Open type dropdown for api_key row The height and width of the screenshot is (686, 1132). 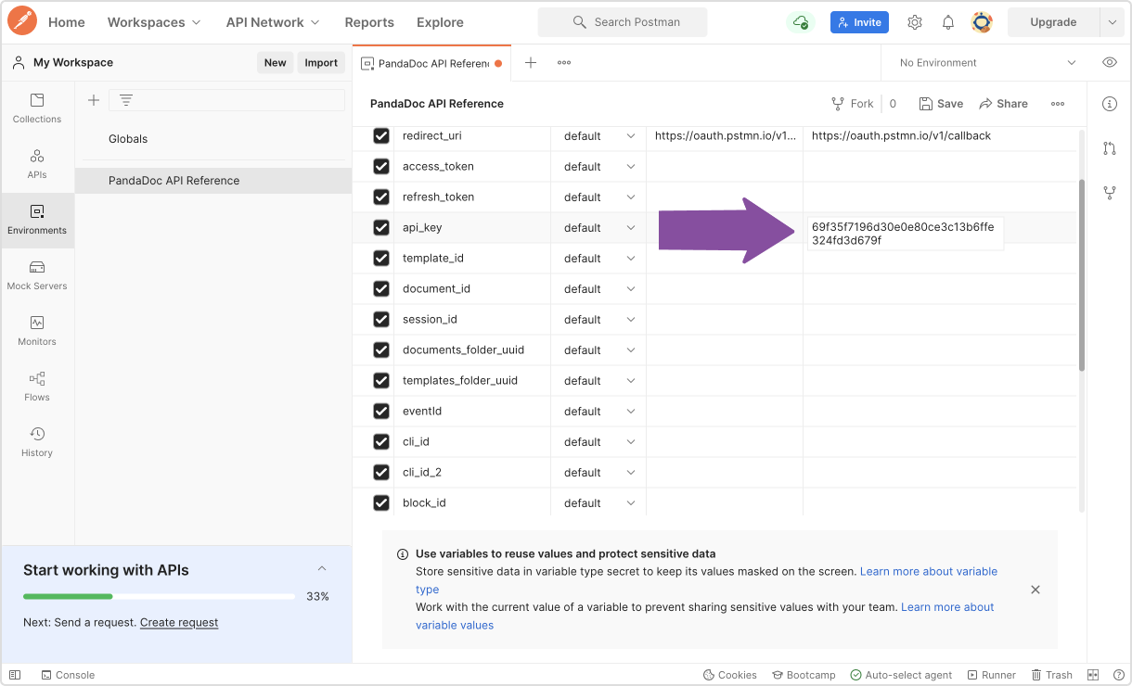(598, 227)
